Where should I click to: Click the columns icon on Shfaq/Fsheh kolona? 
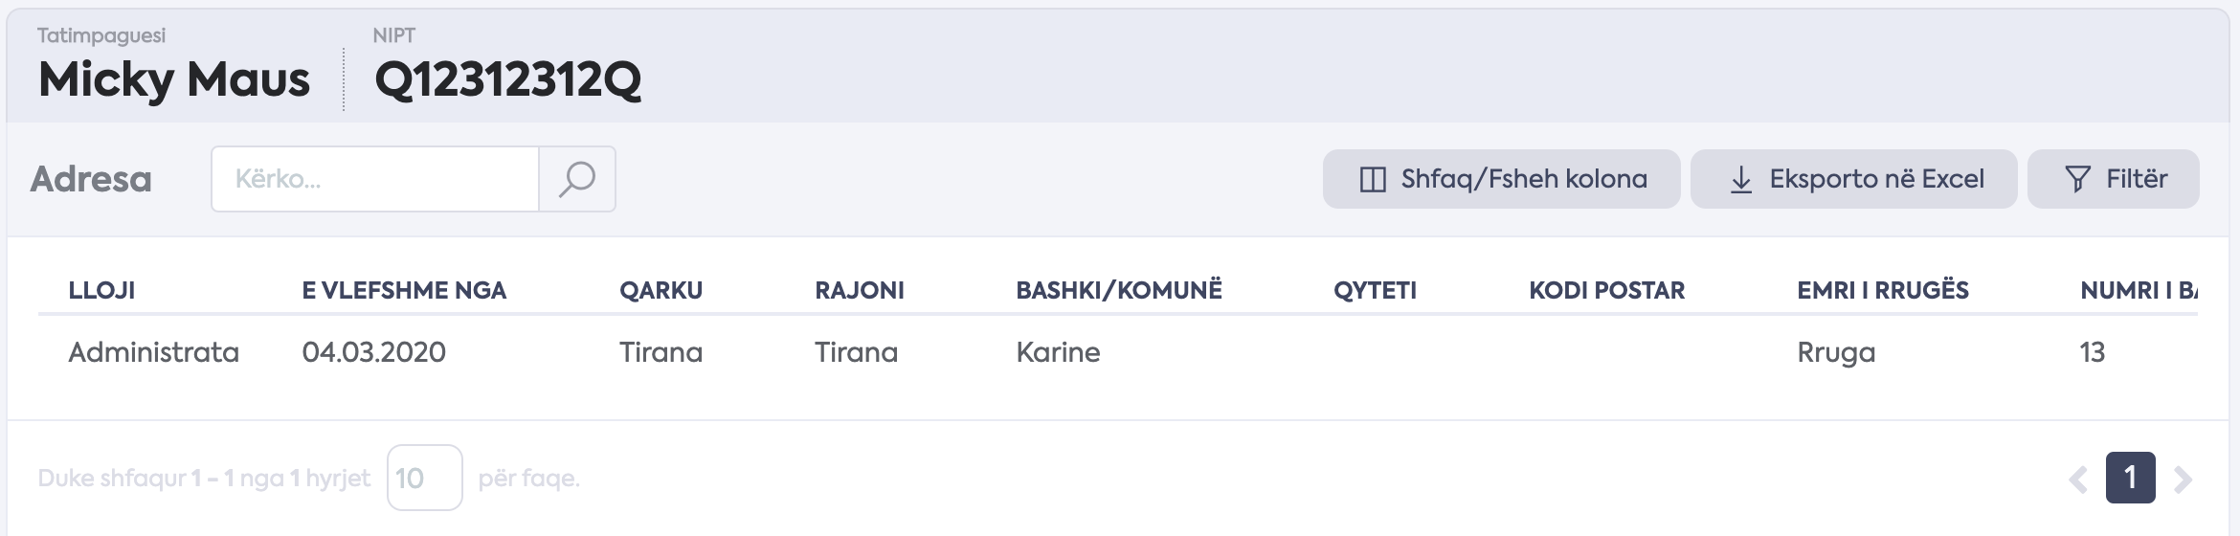[1373, 179]
